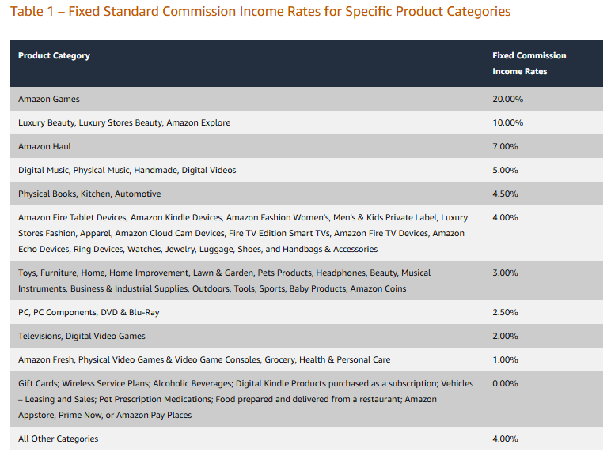The image size is (611, 463).
Task: Select the Amazon Fresh category row
Action: [x=306, y=359]
